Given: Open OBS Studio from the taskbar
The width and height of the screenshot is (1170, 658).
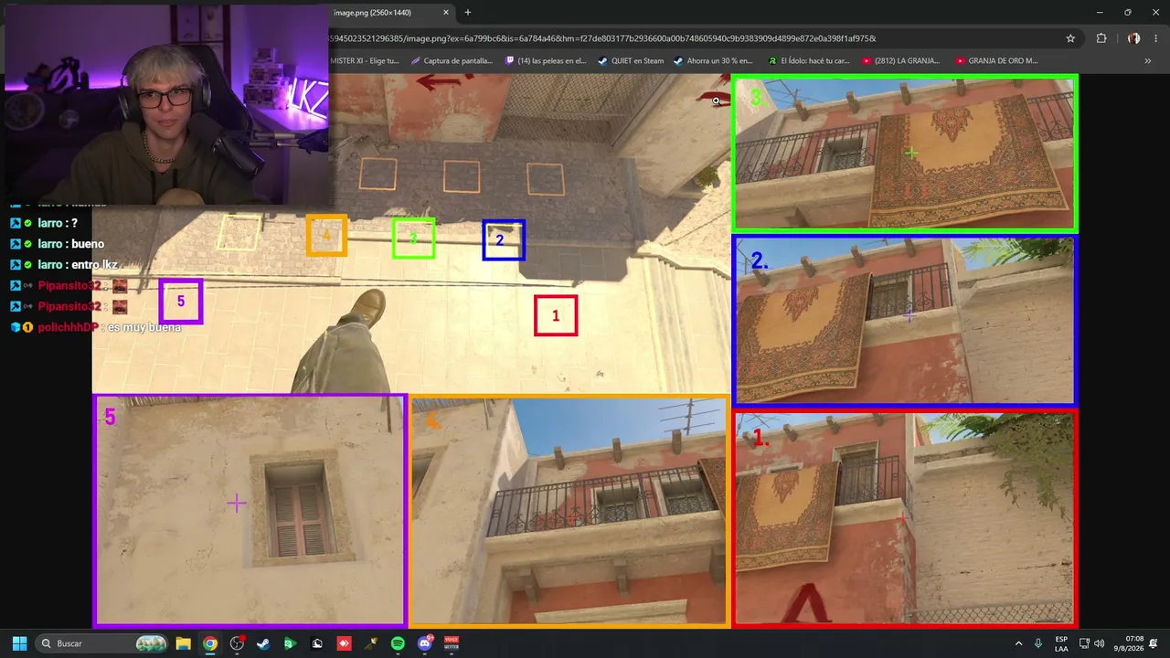Looking at the screenshot, I should [x=237, y=643].
